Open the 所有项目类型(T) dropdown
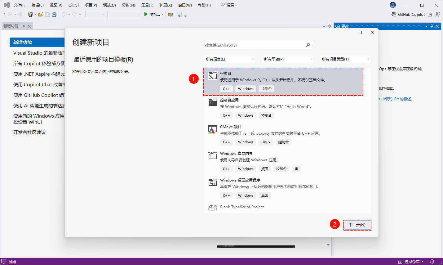This screenshot has width=443, height=265. 345,59
